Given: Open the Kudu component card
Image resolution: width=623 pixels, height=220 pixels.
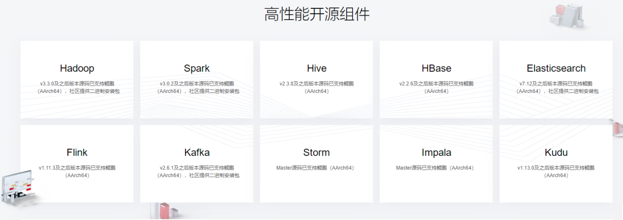Looking at the screenshot, I should 556,163.
